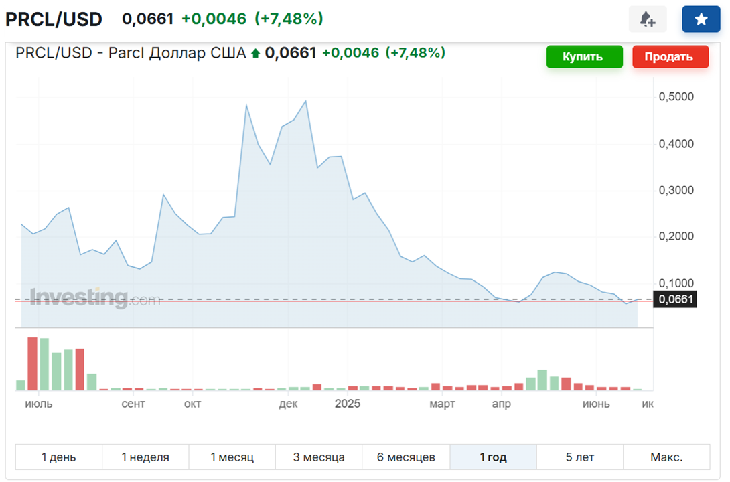The height and width of the screenshot is (482, 730).
Task: Click the black 0,0661 price tag on axis
Action: pyautogui.click(x=675, y=299)
